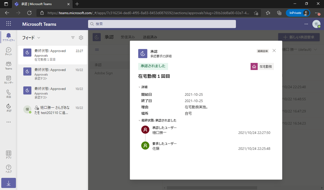Open the app launcher waffle icon
The width and height of the screenshot is (324, 190).
[x=9, y=24]
